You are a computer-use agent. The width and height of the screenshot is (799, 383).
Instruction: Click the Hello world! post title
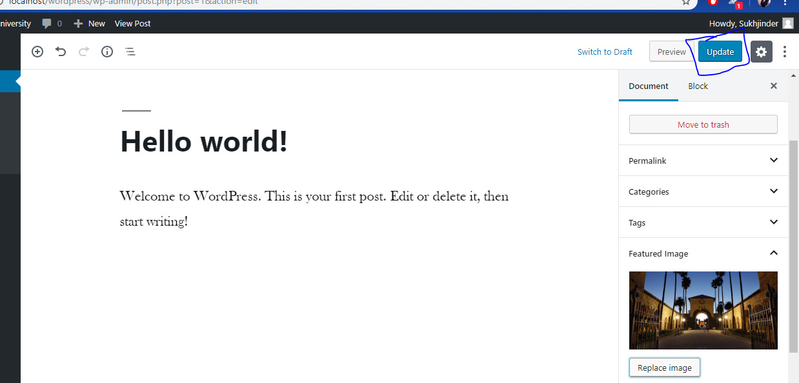click(x=204, y=141)
